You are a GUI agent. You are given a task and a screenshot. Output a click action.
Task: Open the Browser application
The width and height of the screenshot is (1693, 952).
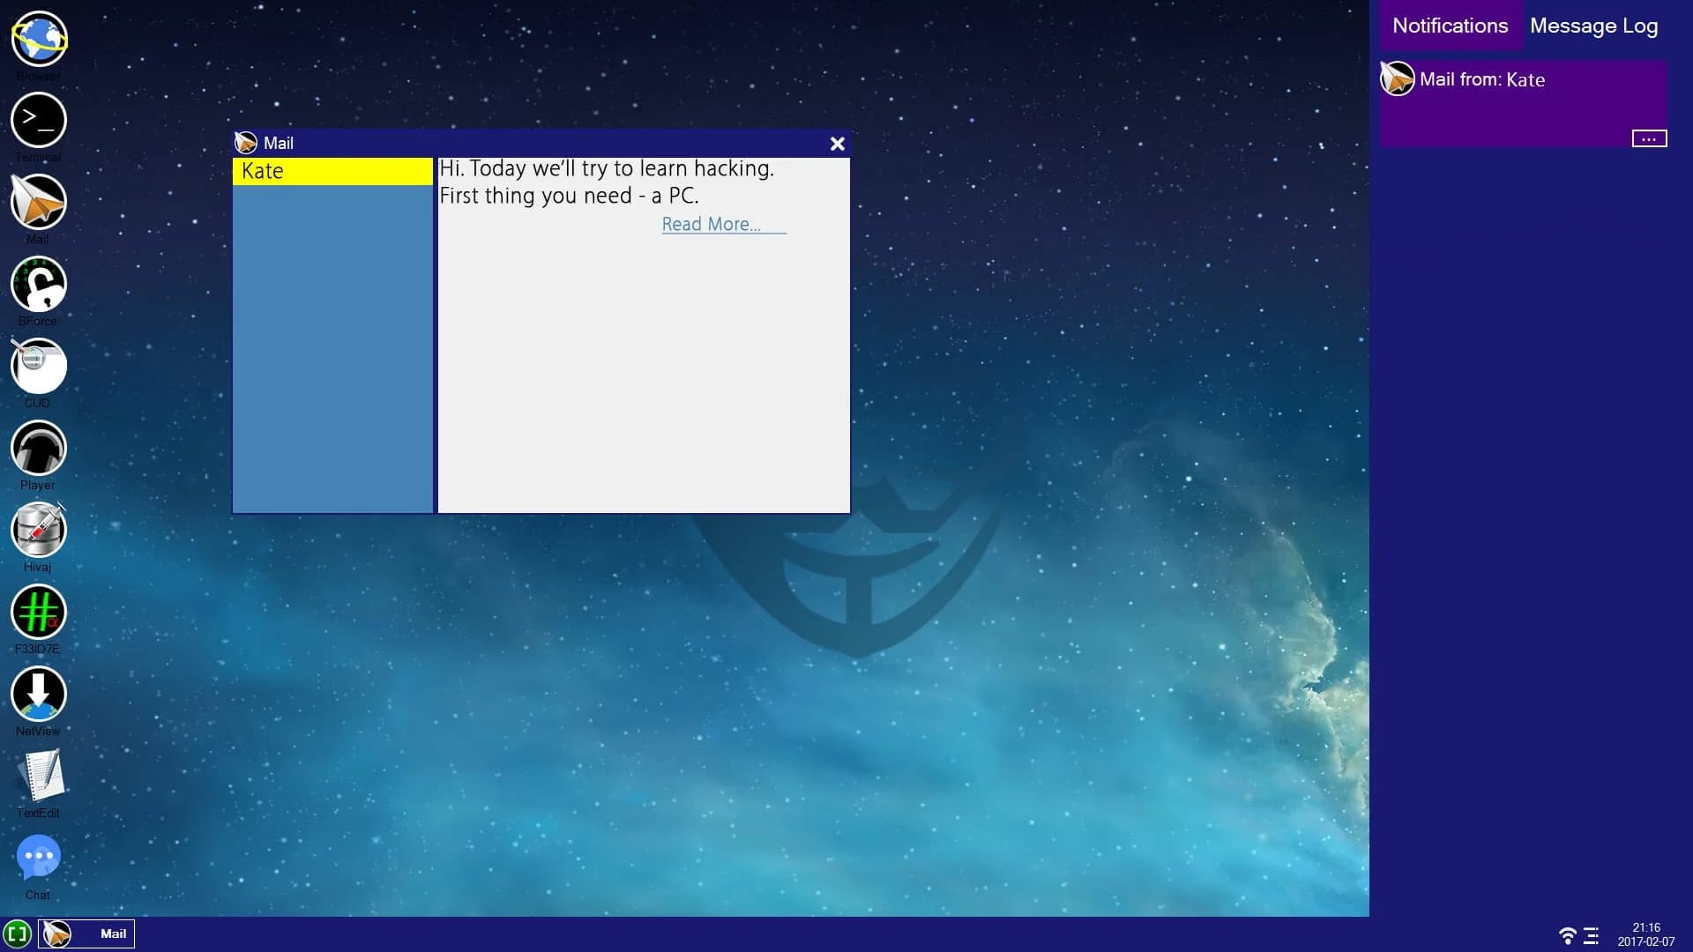click(x=36, y=39)
